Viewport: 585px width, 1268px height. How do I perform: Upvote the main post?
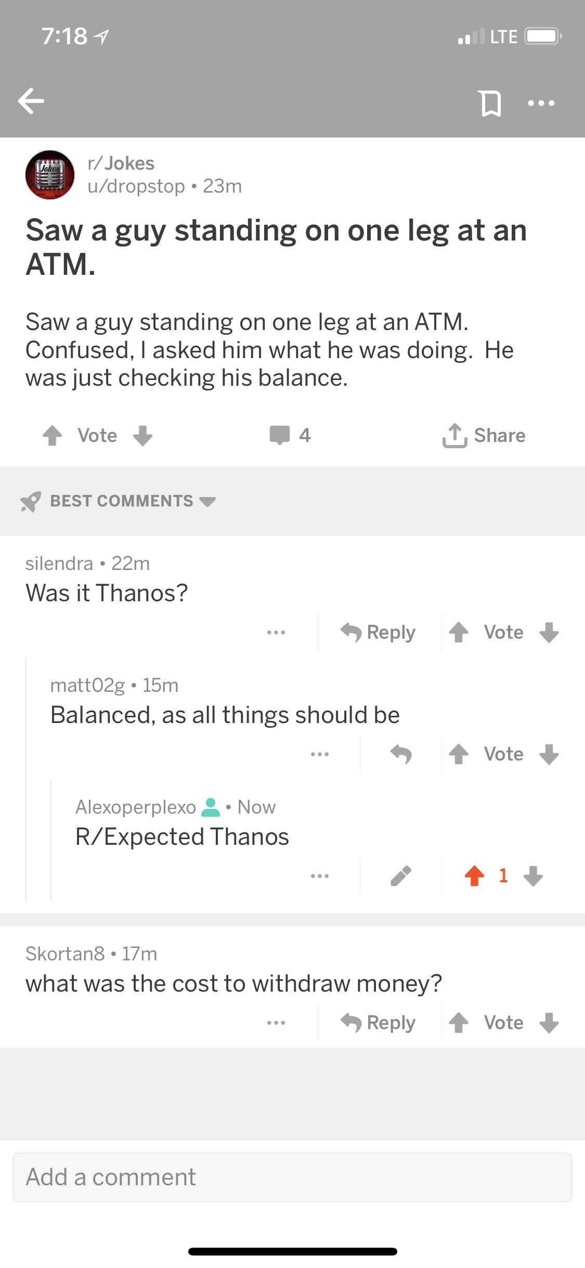pos(51,435)
